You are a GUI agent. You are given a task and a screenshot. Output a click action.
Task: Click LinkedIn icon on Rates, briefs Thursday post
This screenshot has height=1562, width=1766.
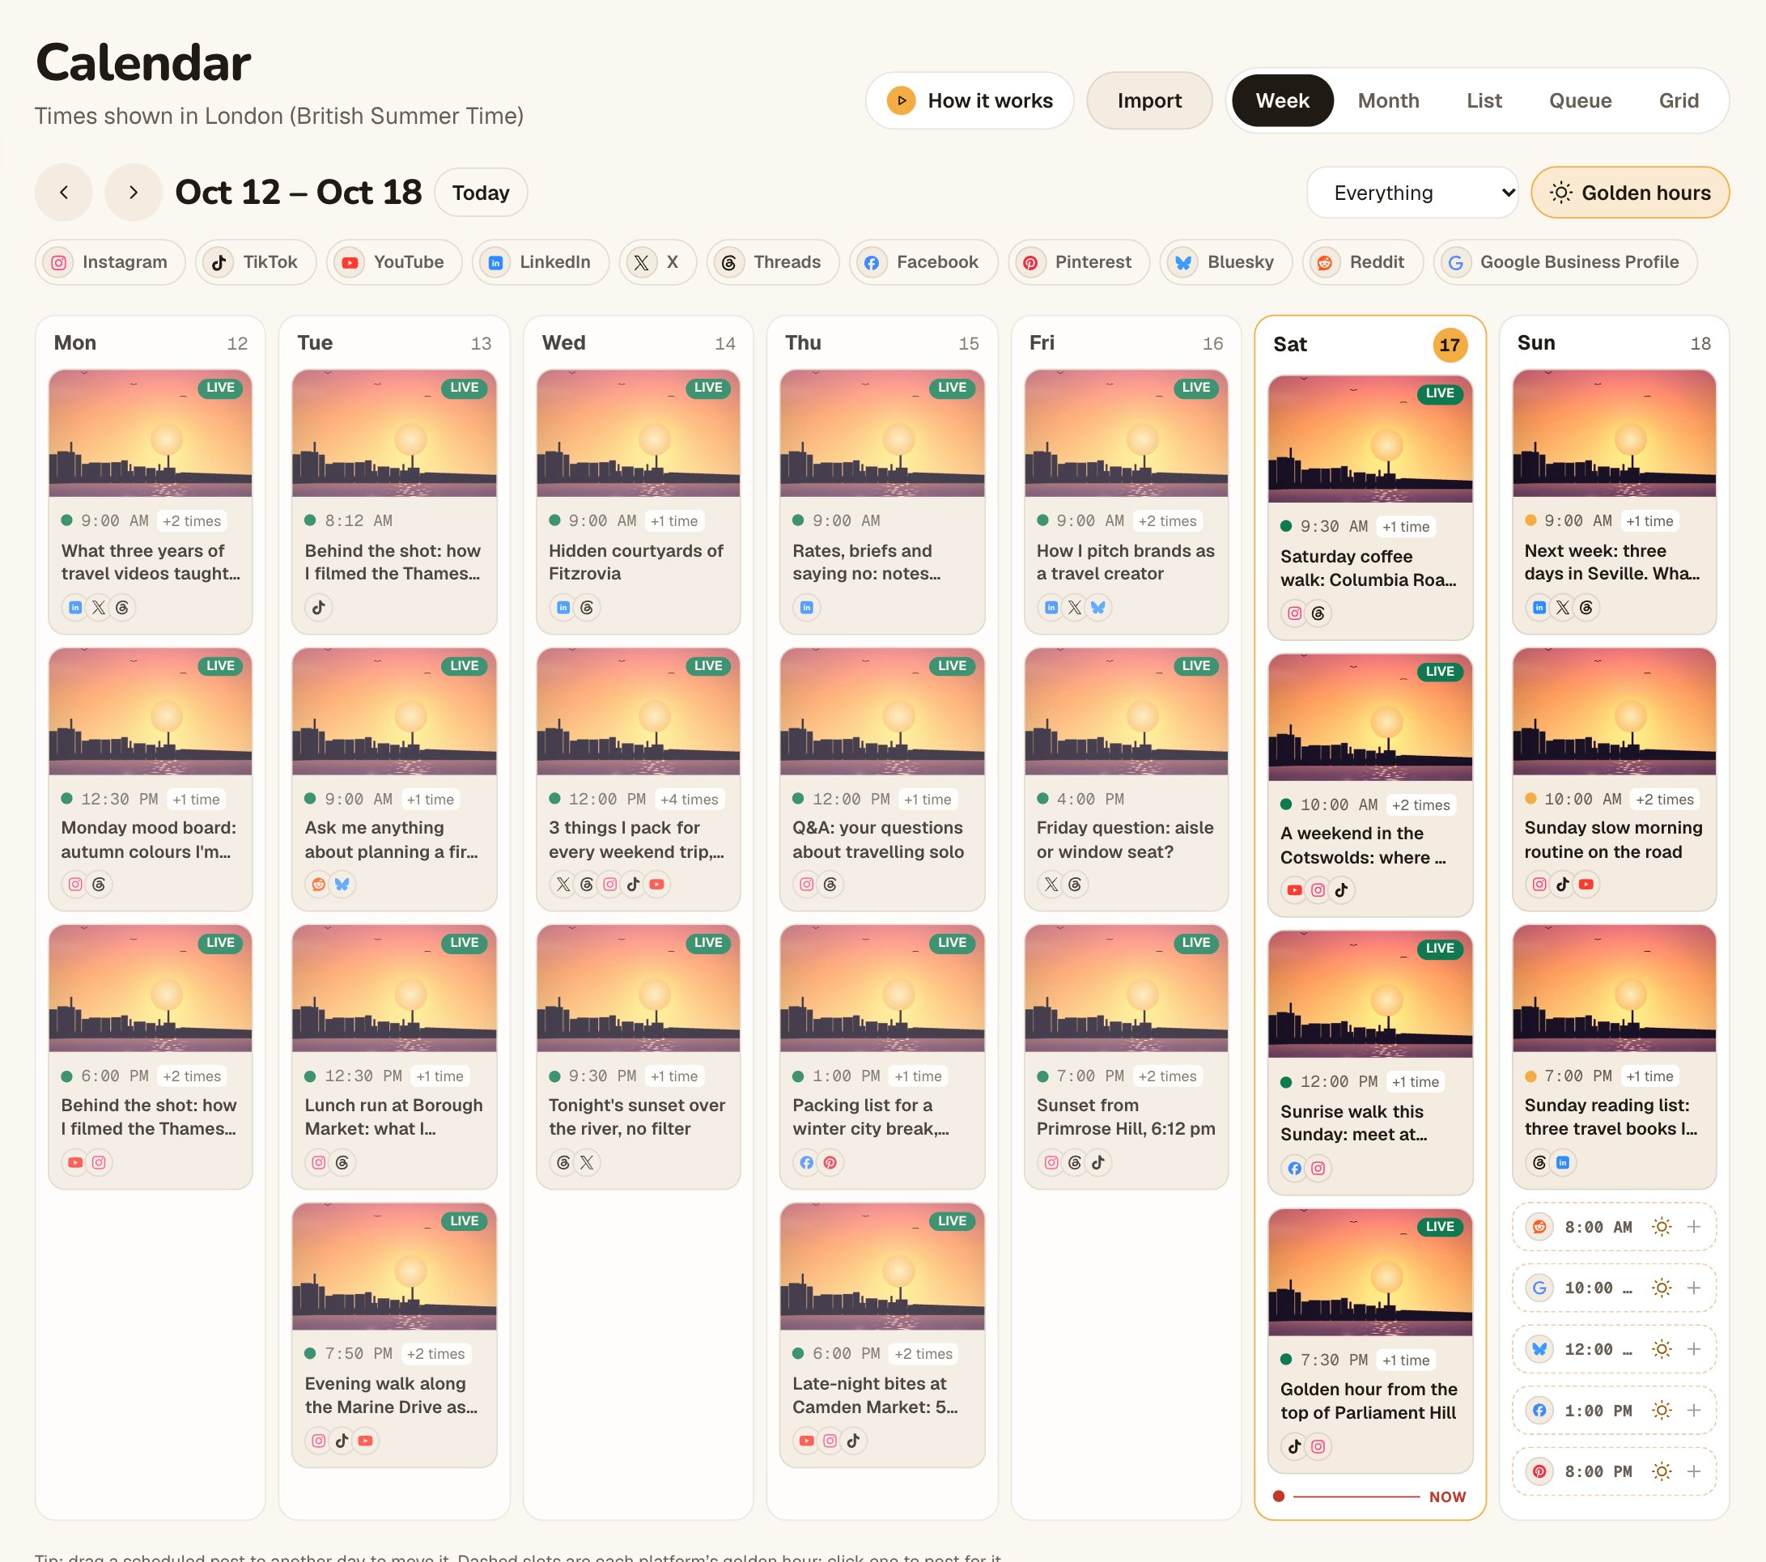coord(806,607)
